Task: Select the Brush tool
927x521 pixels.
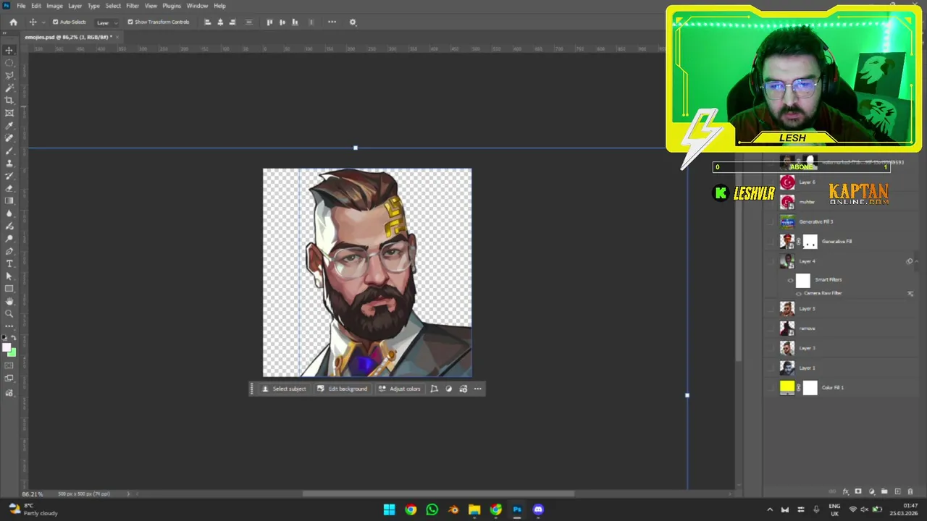Action: coord(9,151)
